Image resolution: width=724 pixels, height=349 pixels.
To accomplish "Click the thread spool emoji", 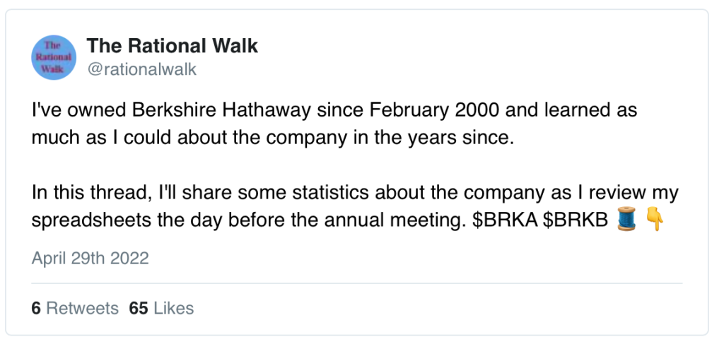I will [626, 220].
